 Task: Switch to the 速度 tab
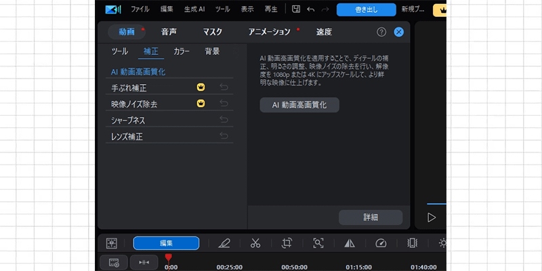click(324, 32)
